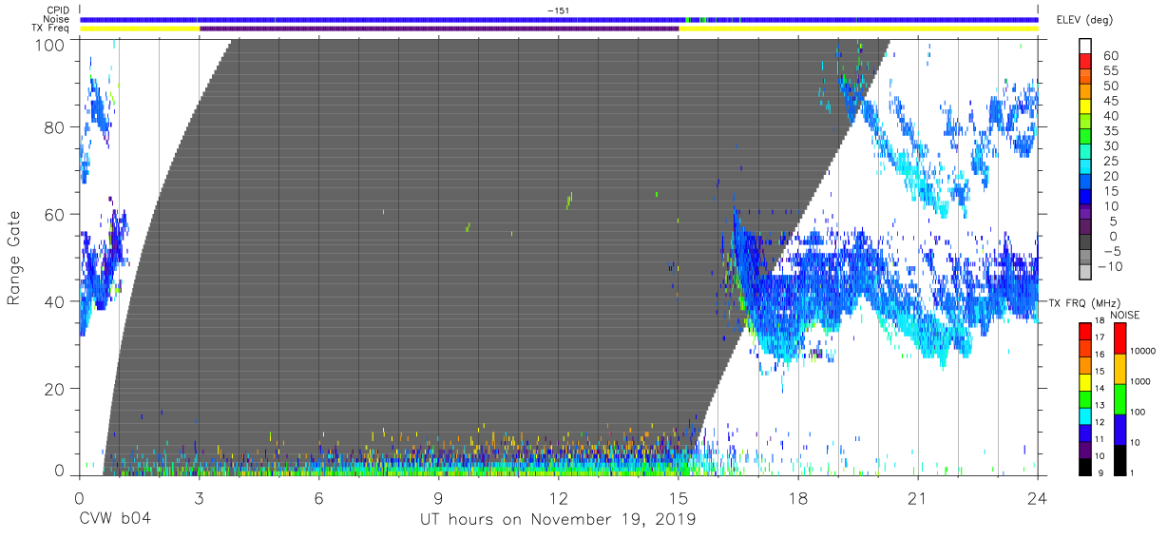Pick the black bottom swatch of TX FRQ bar

coord(1085,466)
